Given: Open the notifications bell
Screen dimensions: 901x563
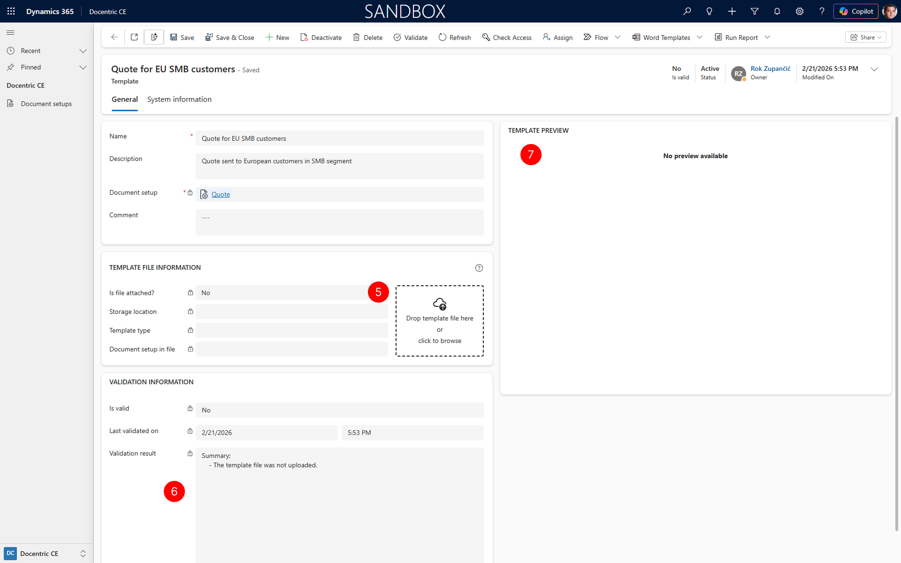Looking at the screenshot, I should 777,11.
